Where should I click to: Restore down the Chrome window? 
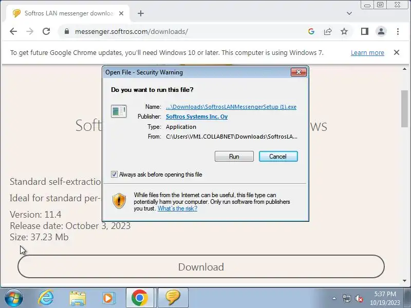pyautogui.click(x=380, y=5)
